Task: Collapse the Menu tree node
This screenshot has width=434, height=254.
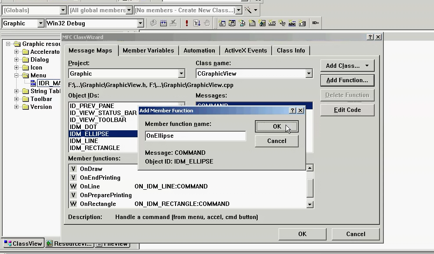Action: coord(16,75)
